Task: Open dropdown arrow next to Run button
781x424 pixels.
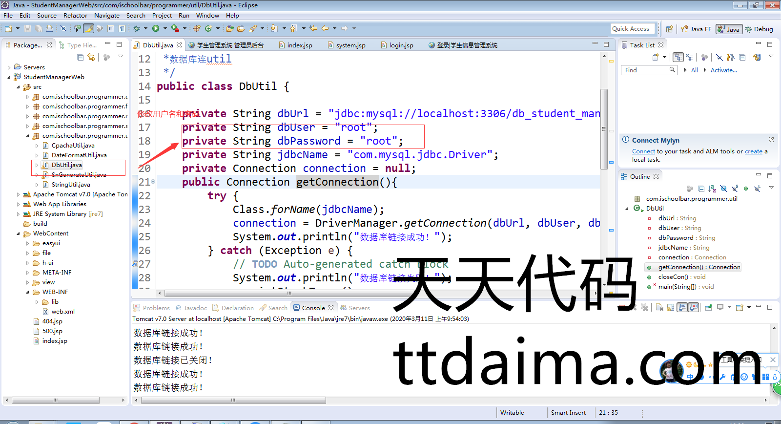Action: click(165, 29)
